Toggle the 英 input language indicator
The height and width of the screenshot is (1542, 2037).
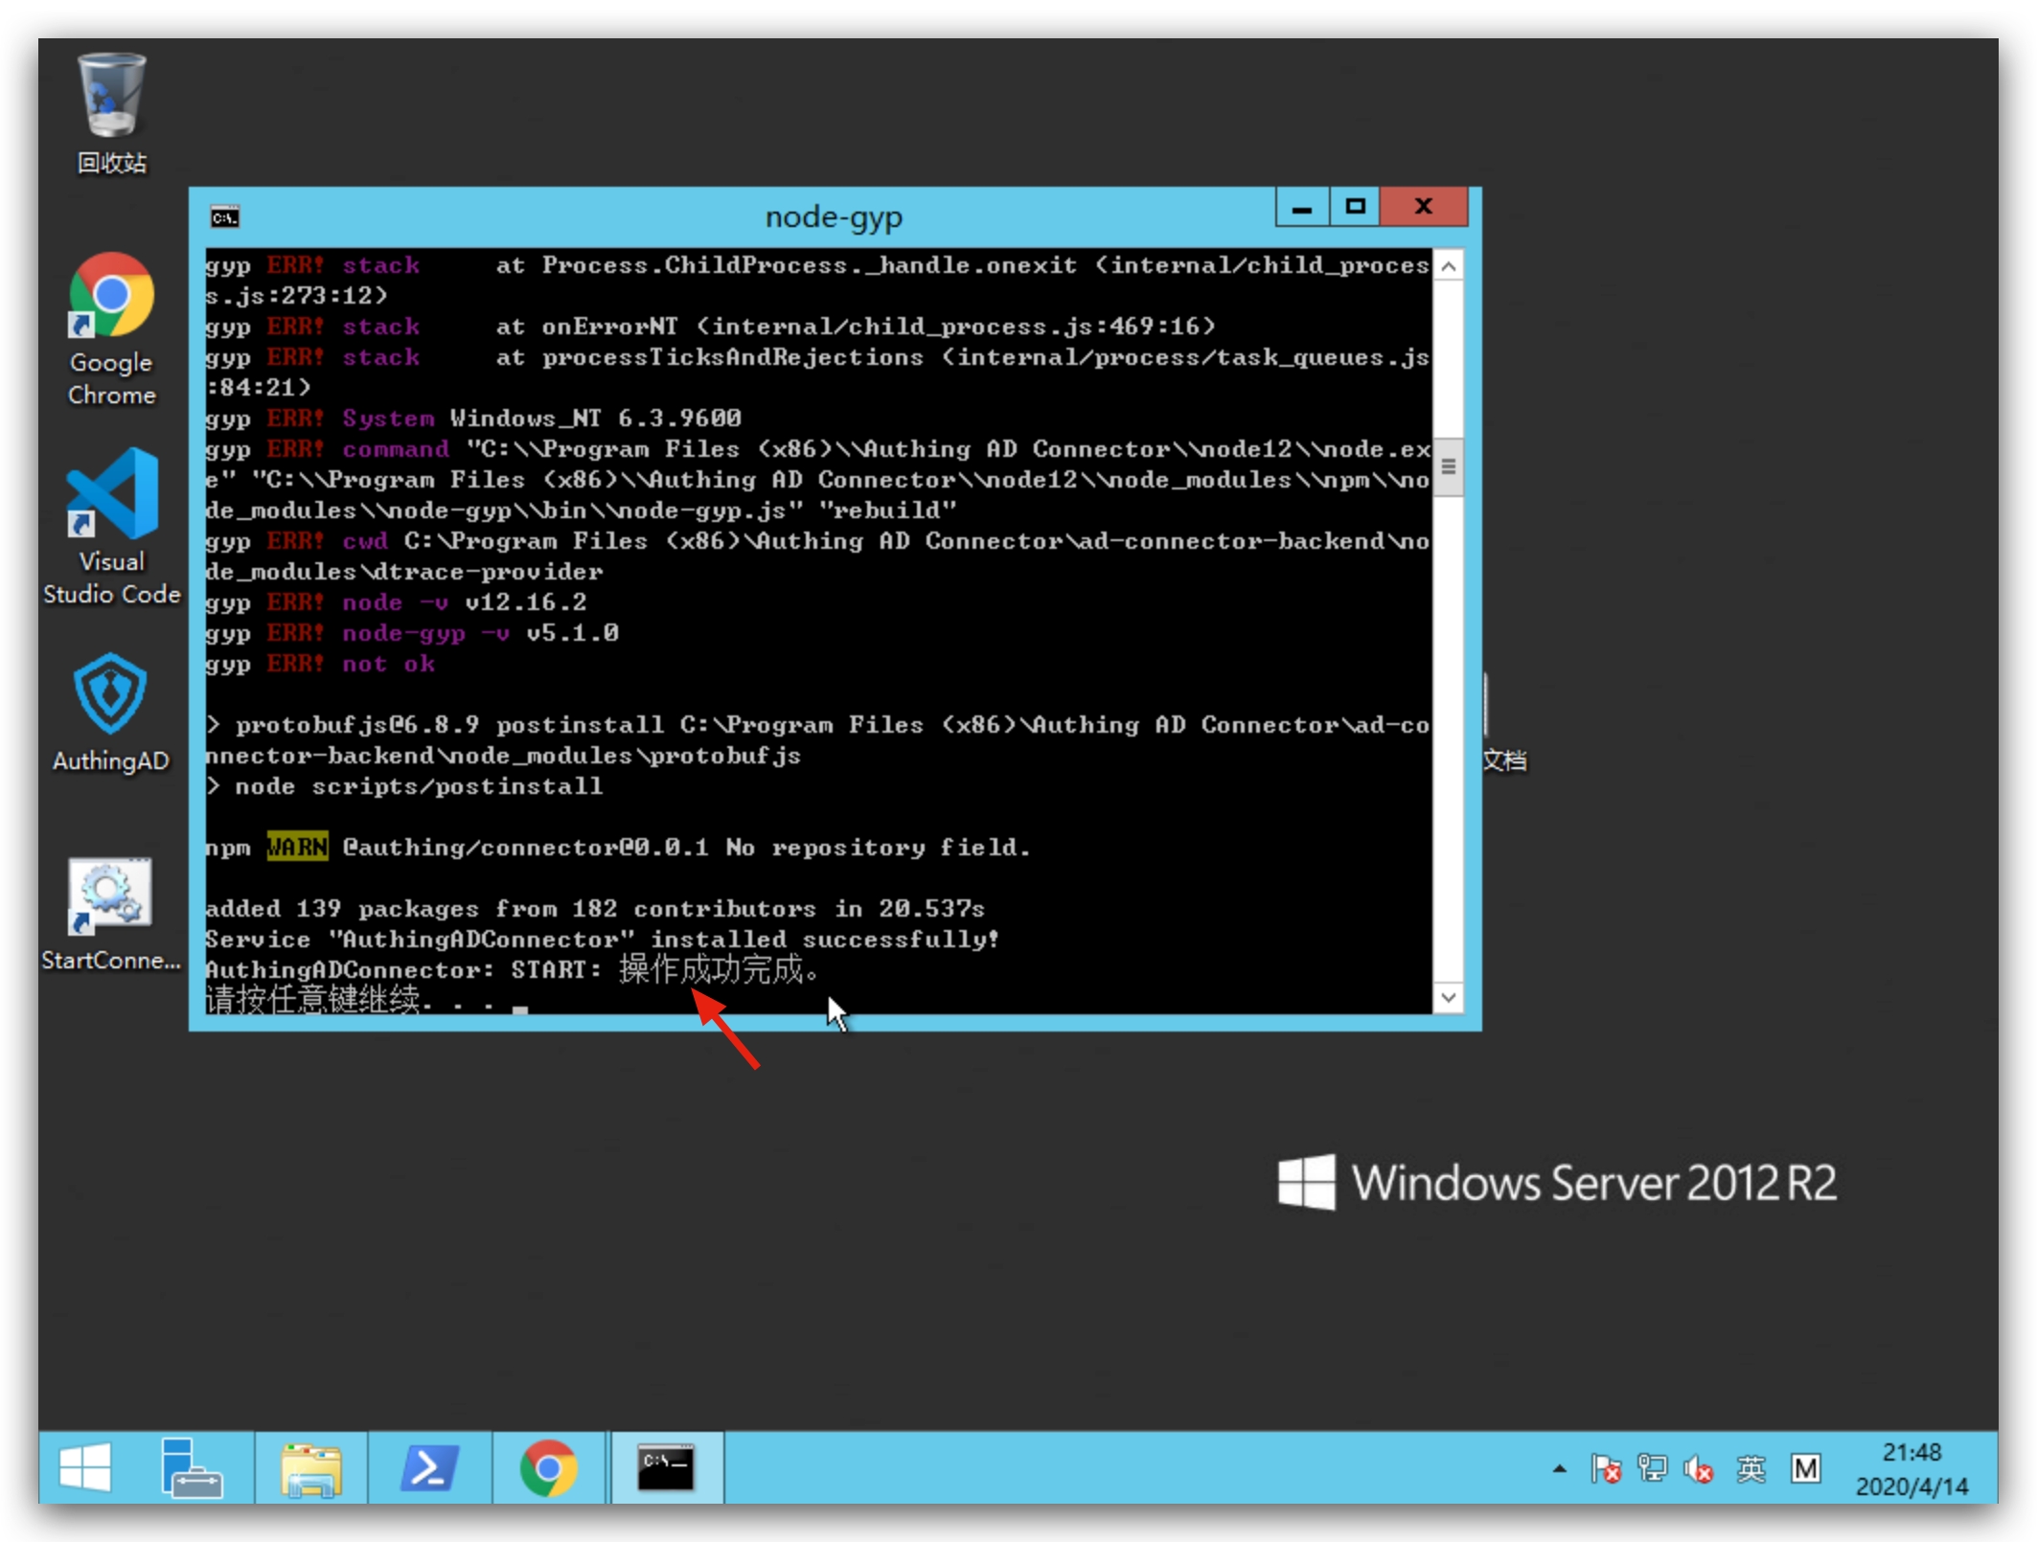pos(1751,1468)
